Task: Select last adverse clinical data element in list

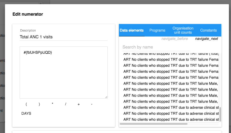Action: [x=171, y=119]
